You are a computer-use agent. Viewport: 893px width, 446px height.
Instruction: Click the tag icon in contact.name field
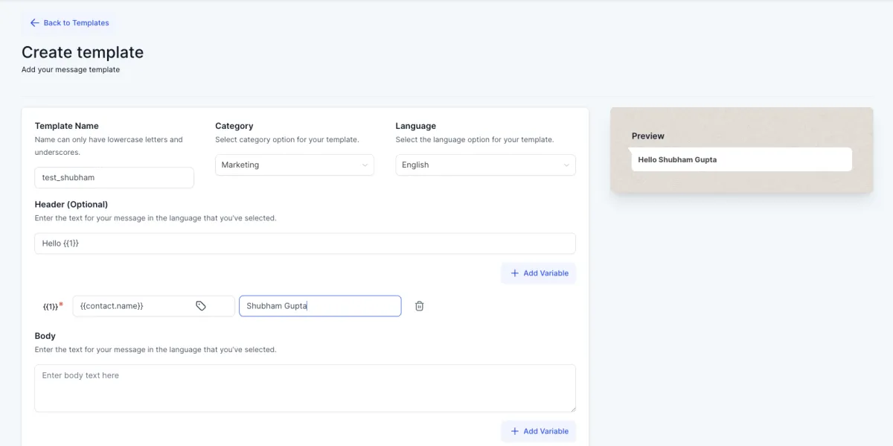[201, 306]
